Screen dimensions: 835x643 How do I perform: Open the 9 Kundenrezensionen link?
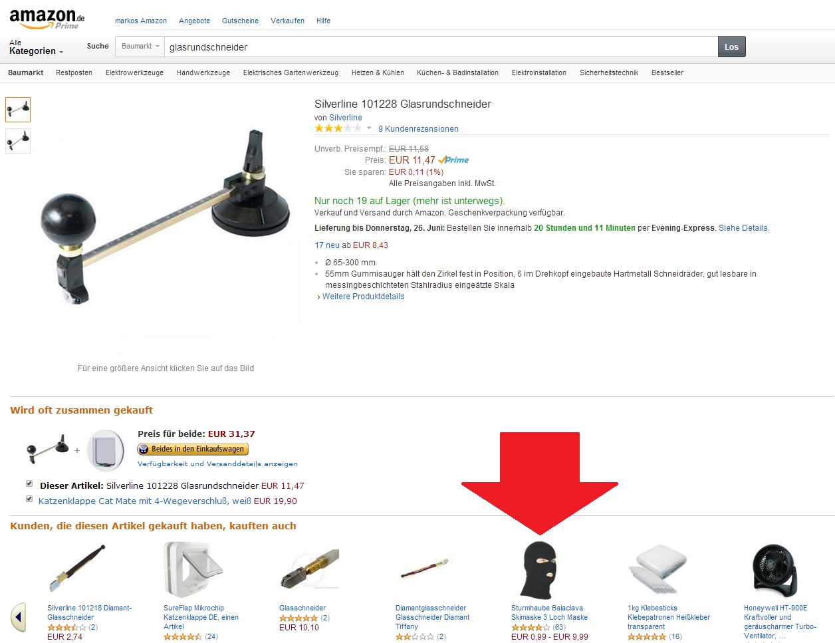click(418, 129)
